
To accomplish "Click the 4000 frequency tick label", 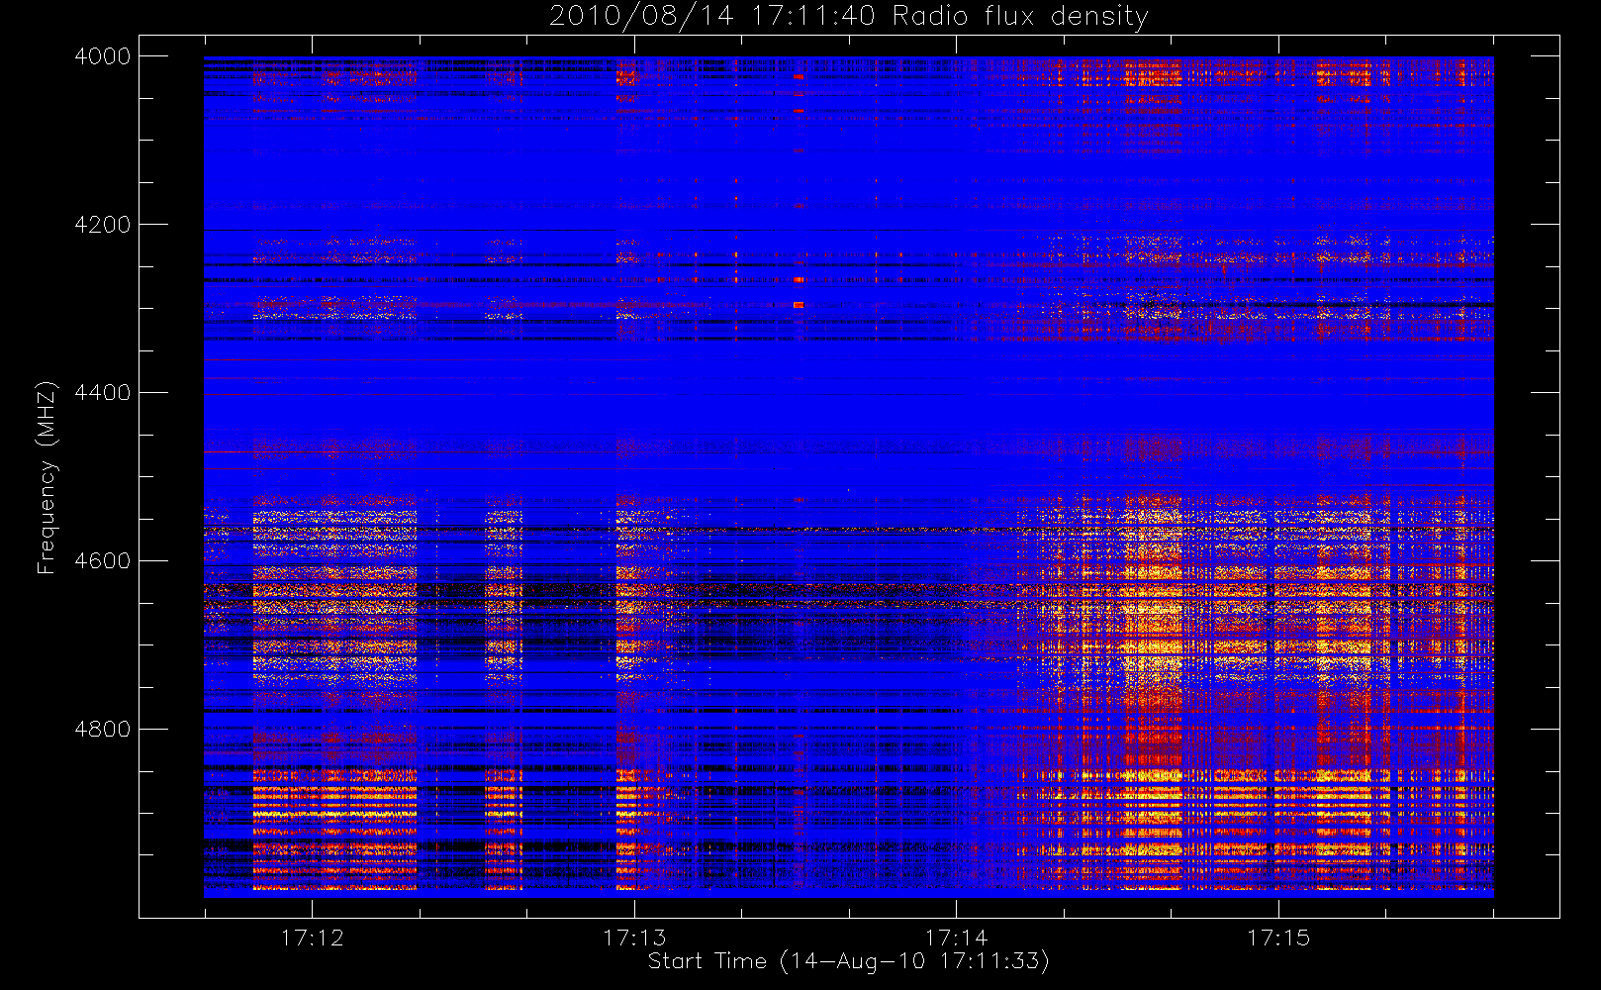I will point(103,56).
